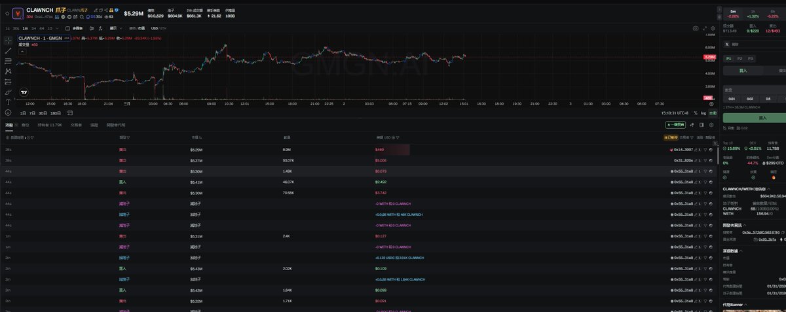This screenshot has width=786, height=312.
Task: Open the type column filter
Action: pyautogui.click(x=128, y=137)
